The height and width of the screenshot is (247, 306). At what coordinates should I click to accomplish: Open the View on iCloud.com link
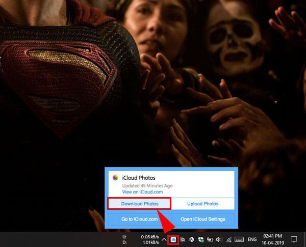pyautogui.click(x=142, y=192)
